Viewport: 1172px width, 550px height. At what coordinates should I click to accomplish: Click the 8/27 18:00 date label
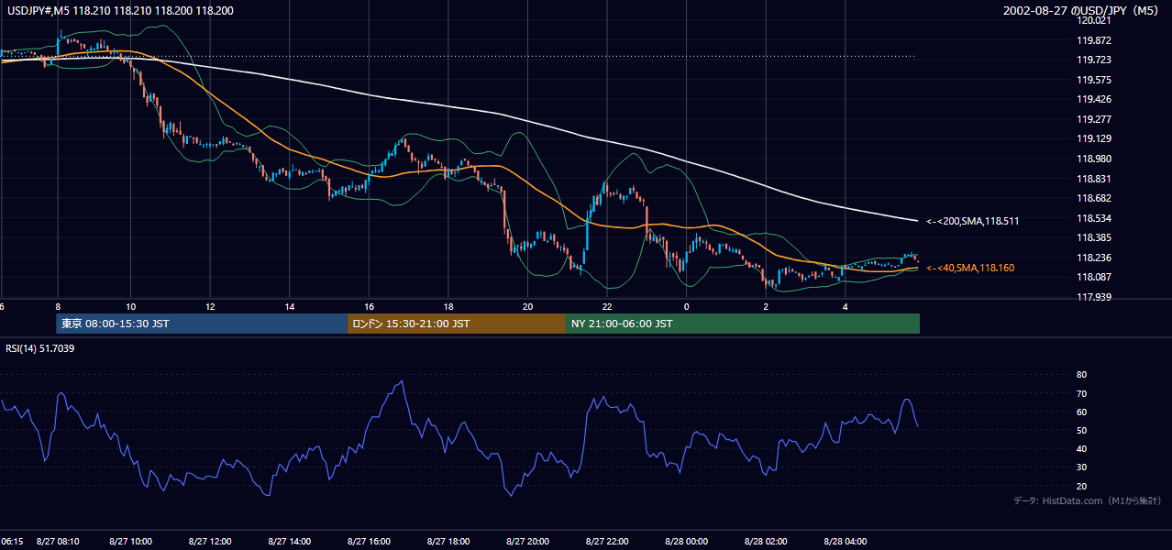click(x=448, y=541)
